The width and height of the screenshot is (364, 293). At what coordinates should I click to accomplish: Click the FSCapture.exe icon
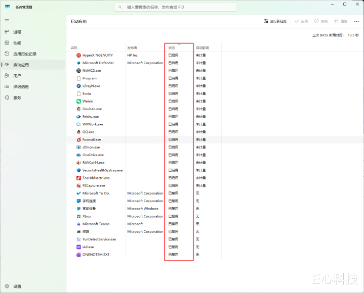(78, 185)
